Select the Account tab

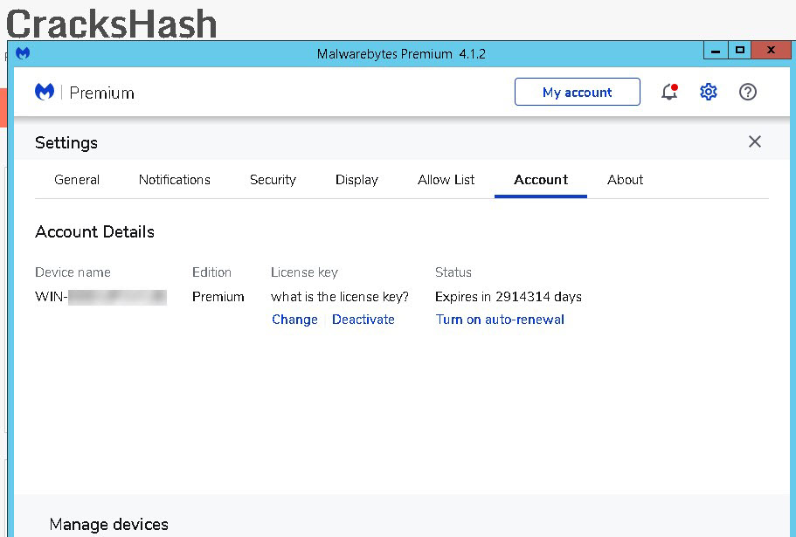(x=541, y=180)
